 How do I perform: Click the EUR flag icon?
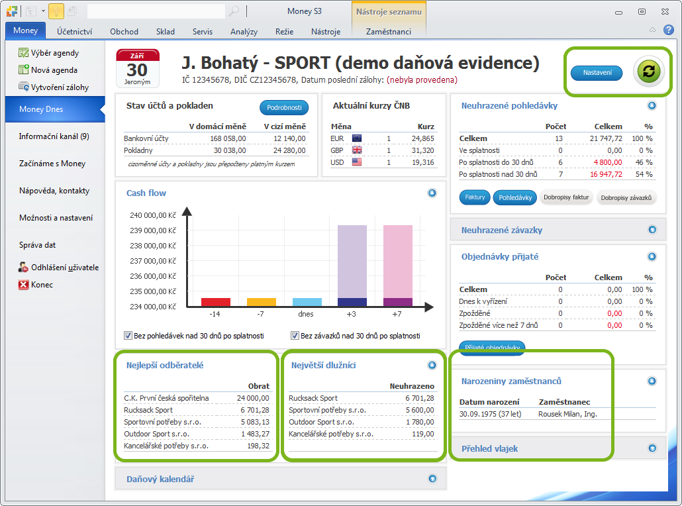click(x=357, y=138)
